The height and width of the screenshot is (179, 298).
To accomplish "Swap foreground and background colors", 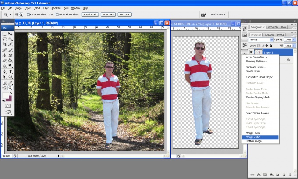I will pyautogui.click(x=11, y=93).
